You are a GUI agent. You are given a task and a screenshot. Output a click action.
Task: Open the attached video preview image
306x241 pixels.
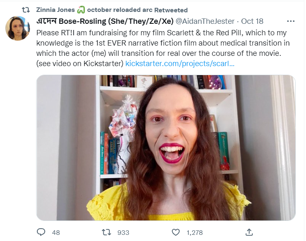(x=166, y=148)
